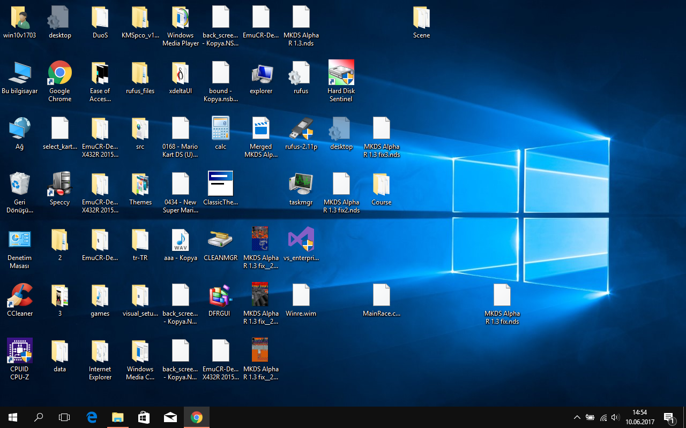The height and width of the screenshot is (428, 686).
Task: Open the Windows Start menu
Action: pos(13,417)
